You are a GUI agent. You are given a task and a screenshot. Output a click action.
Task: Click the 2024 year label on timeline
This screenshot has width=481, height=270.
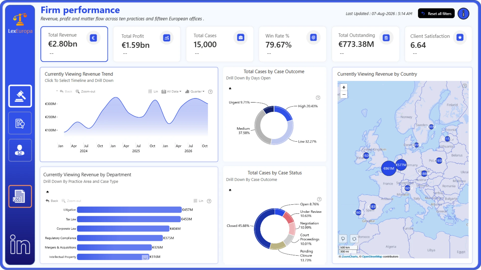point(84,151)
